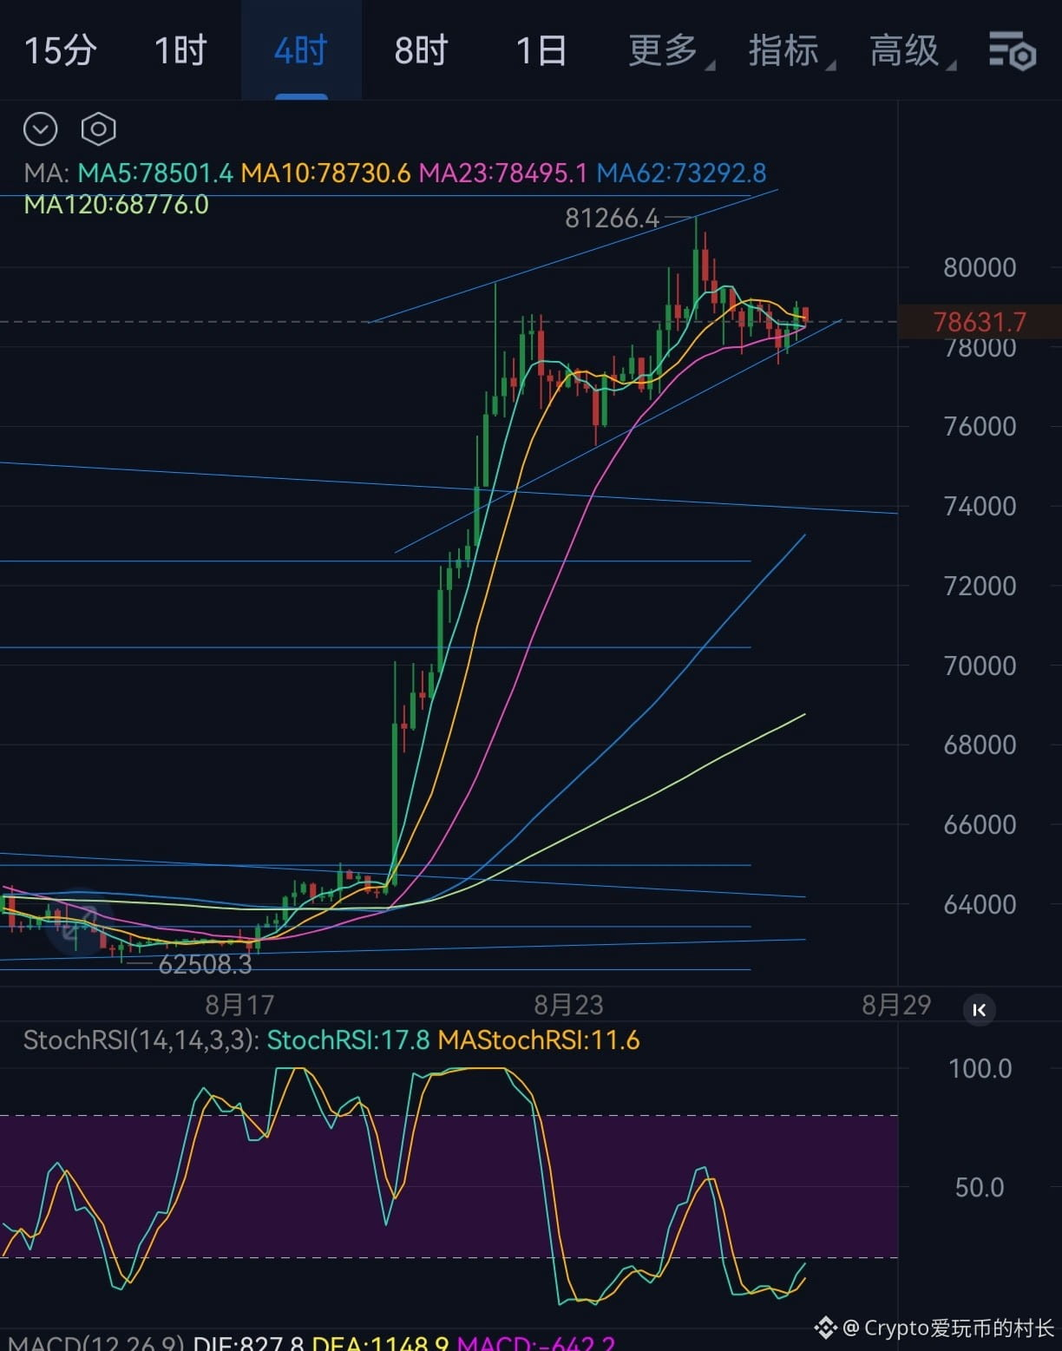The image size is (1062, 1351).
Task: Click the high marker 81266.4
Action: pos(613,218)
